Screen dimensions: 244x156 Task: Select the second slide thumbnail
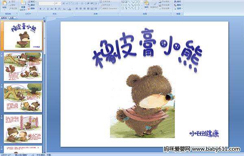click(23, 67)
